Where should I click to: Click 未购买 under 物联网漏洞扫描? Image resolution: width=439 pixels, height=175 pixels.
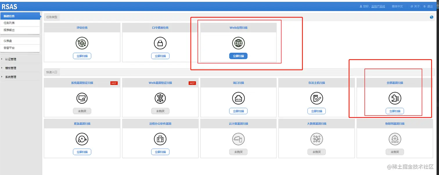(395, 152)
